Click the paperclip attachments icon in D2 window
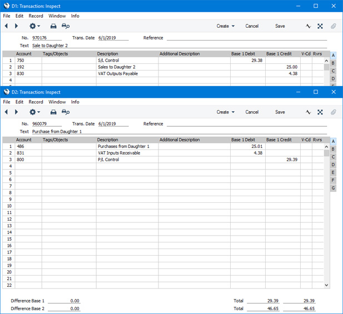 click(x=333, y=112)
